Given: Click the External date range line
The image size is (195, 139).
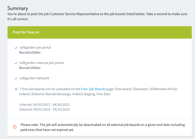Looking at the screenshot, I should pyautogui.click(x=45, y=110).
